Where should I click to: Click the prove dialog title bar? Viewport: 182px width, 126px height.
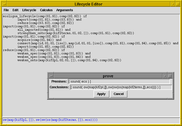coord(108,76)
